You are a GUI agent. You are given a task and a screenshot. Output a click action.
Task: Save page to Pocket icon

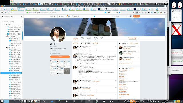[117, 13]
